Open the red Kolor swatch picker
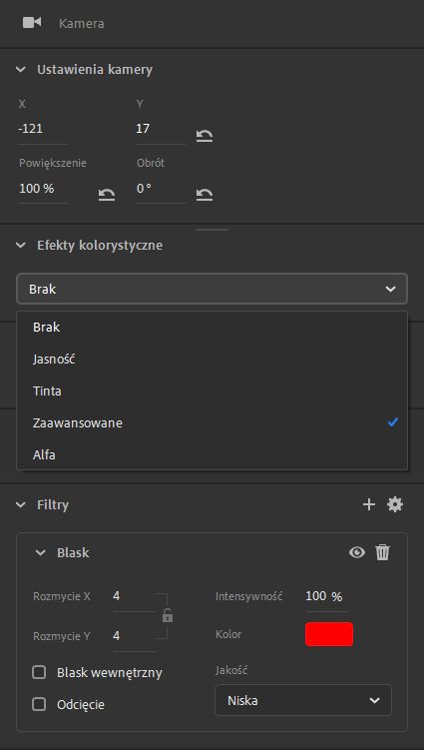 coord(329,634)
